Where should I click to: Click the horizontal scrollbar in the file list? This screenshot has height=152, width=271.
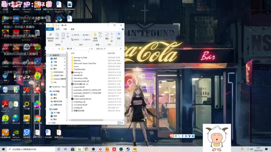(x=87, y=120)
